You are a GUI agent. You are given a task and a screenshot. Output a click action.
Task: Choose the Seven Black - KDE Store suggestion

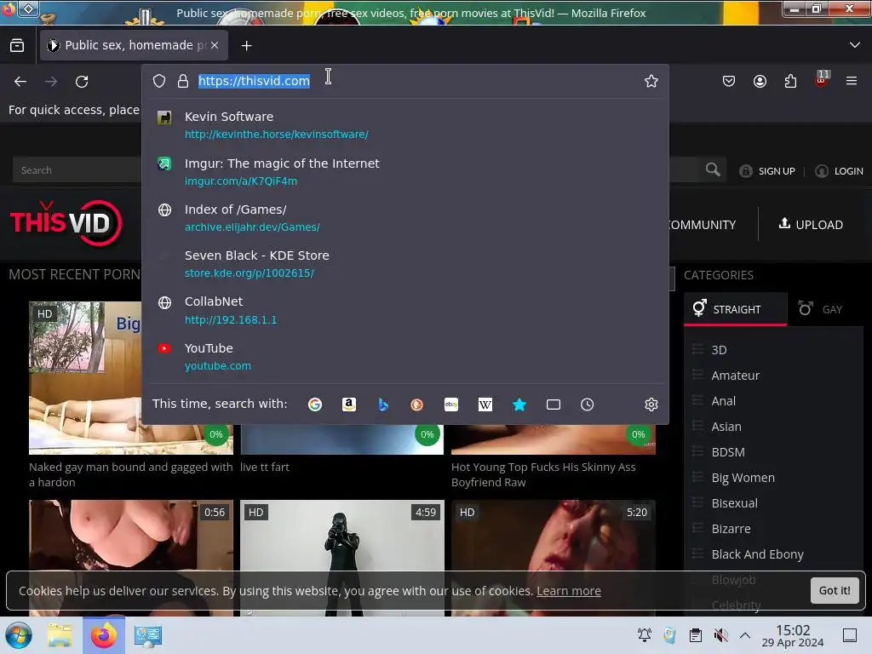404,264
